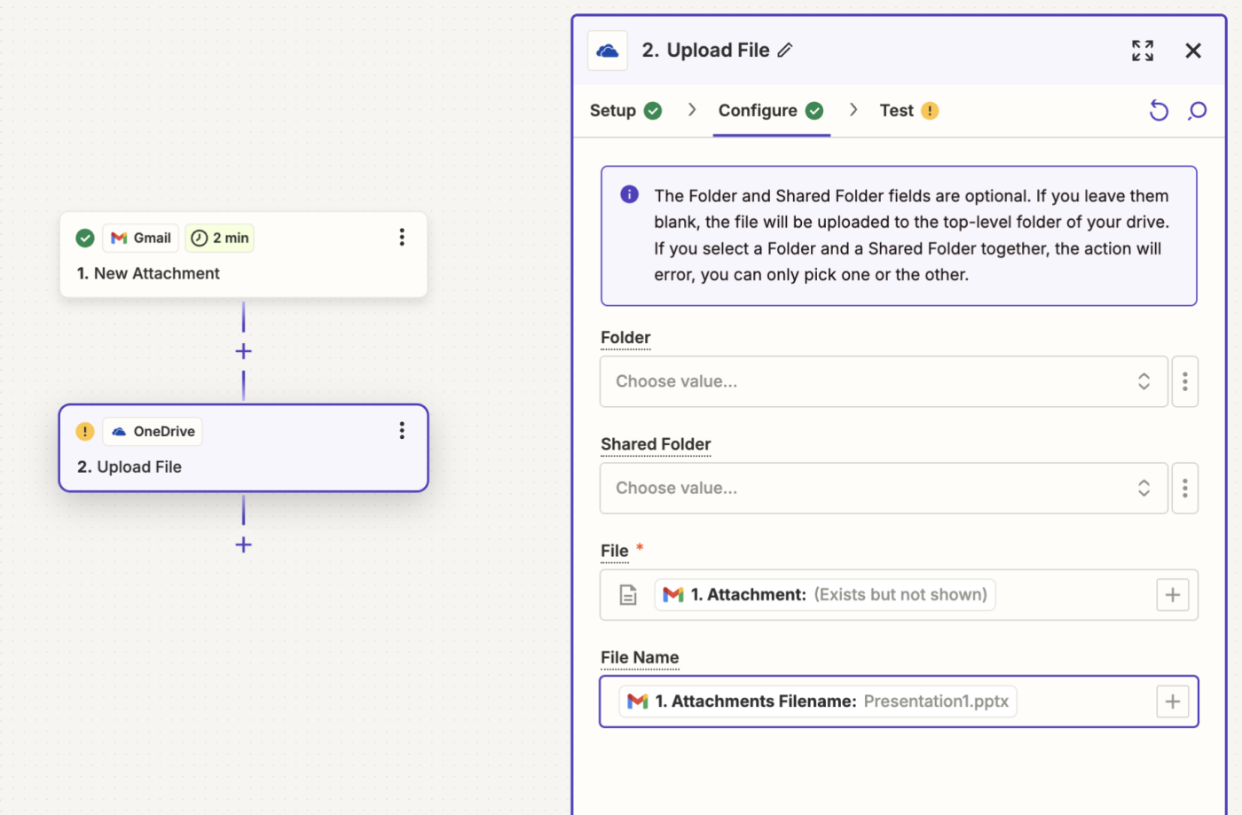Click plus button in File Name field
This screenshot has height=815, width=1242.
coord(1172,701)
